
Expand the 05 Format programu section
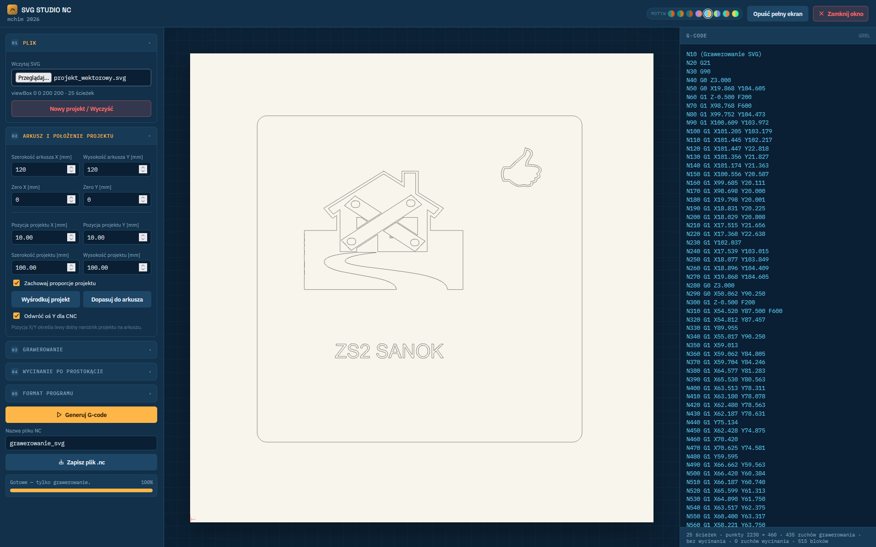[81, 393]
